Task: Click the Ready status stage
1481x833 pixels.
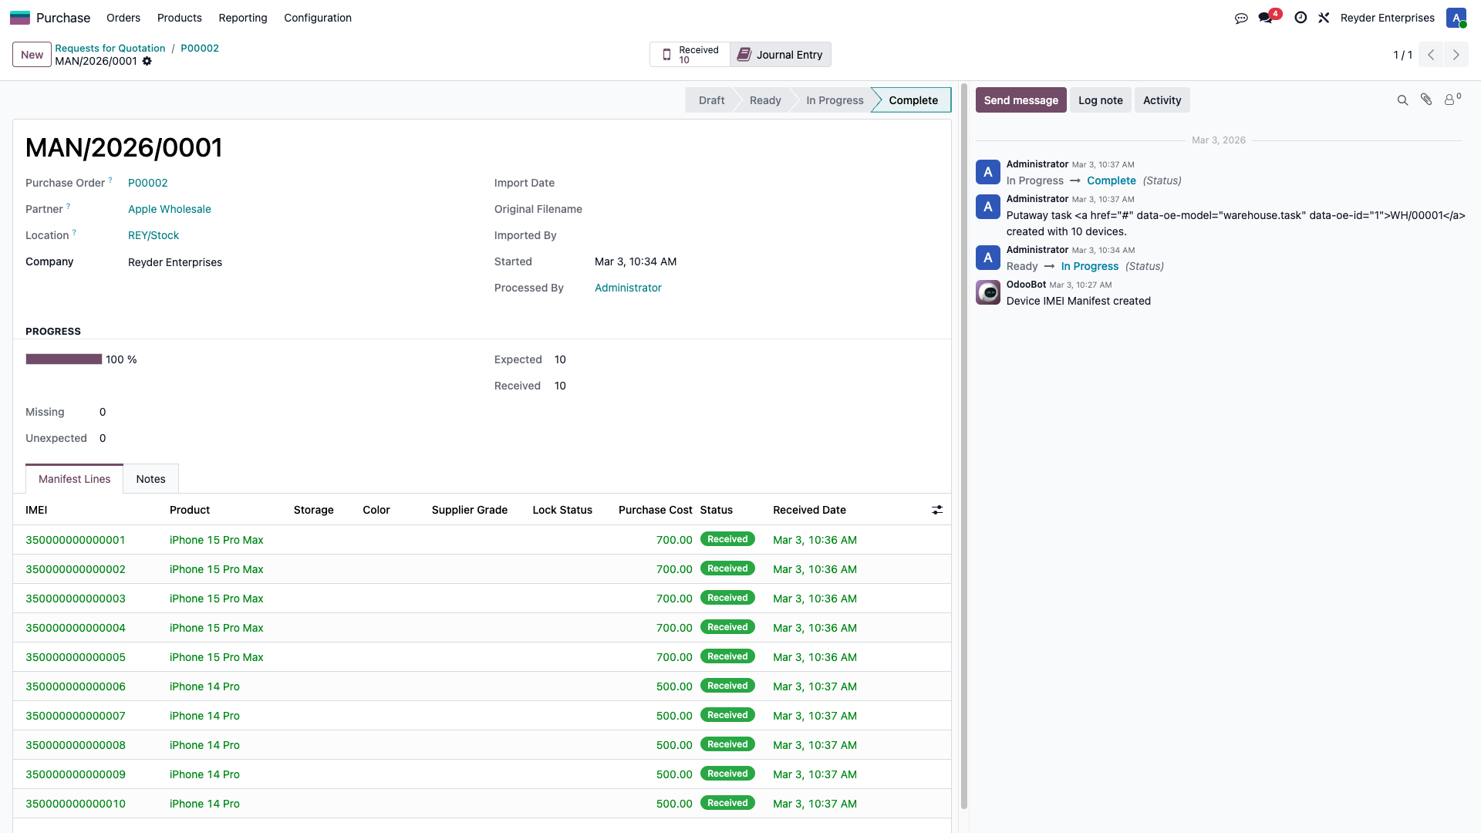Action: 765,100
